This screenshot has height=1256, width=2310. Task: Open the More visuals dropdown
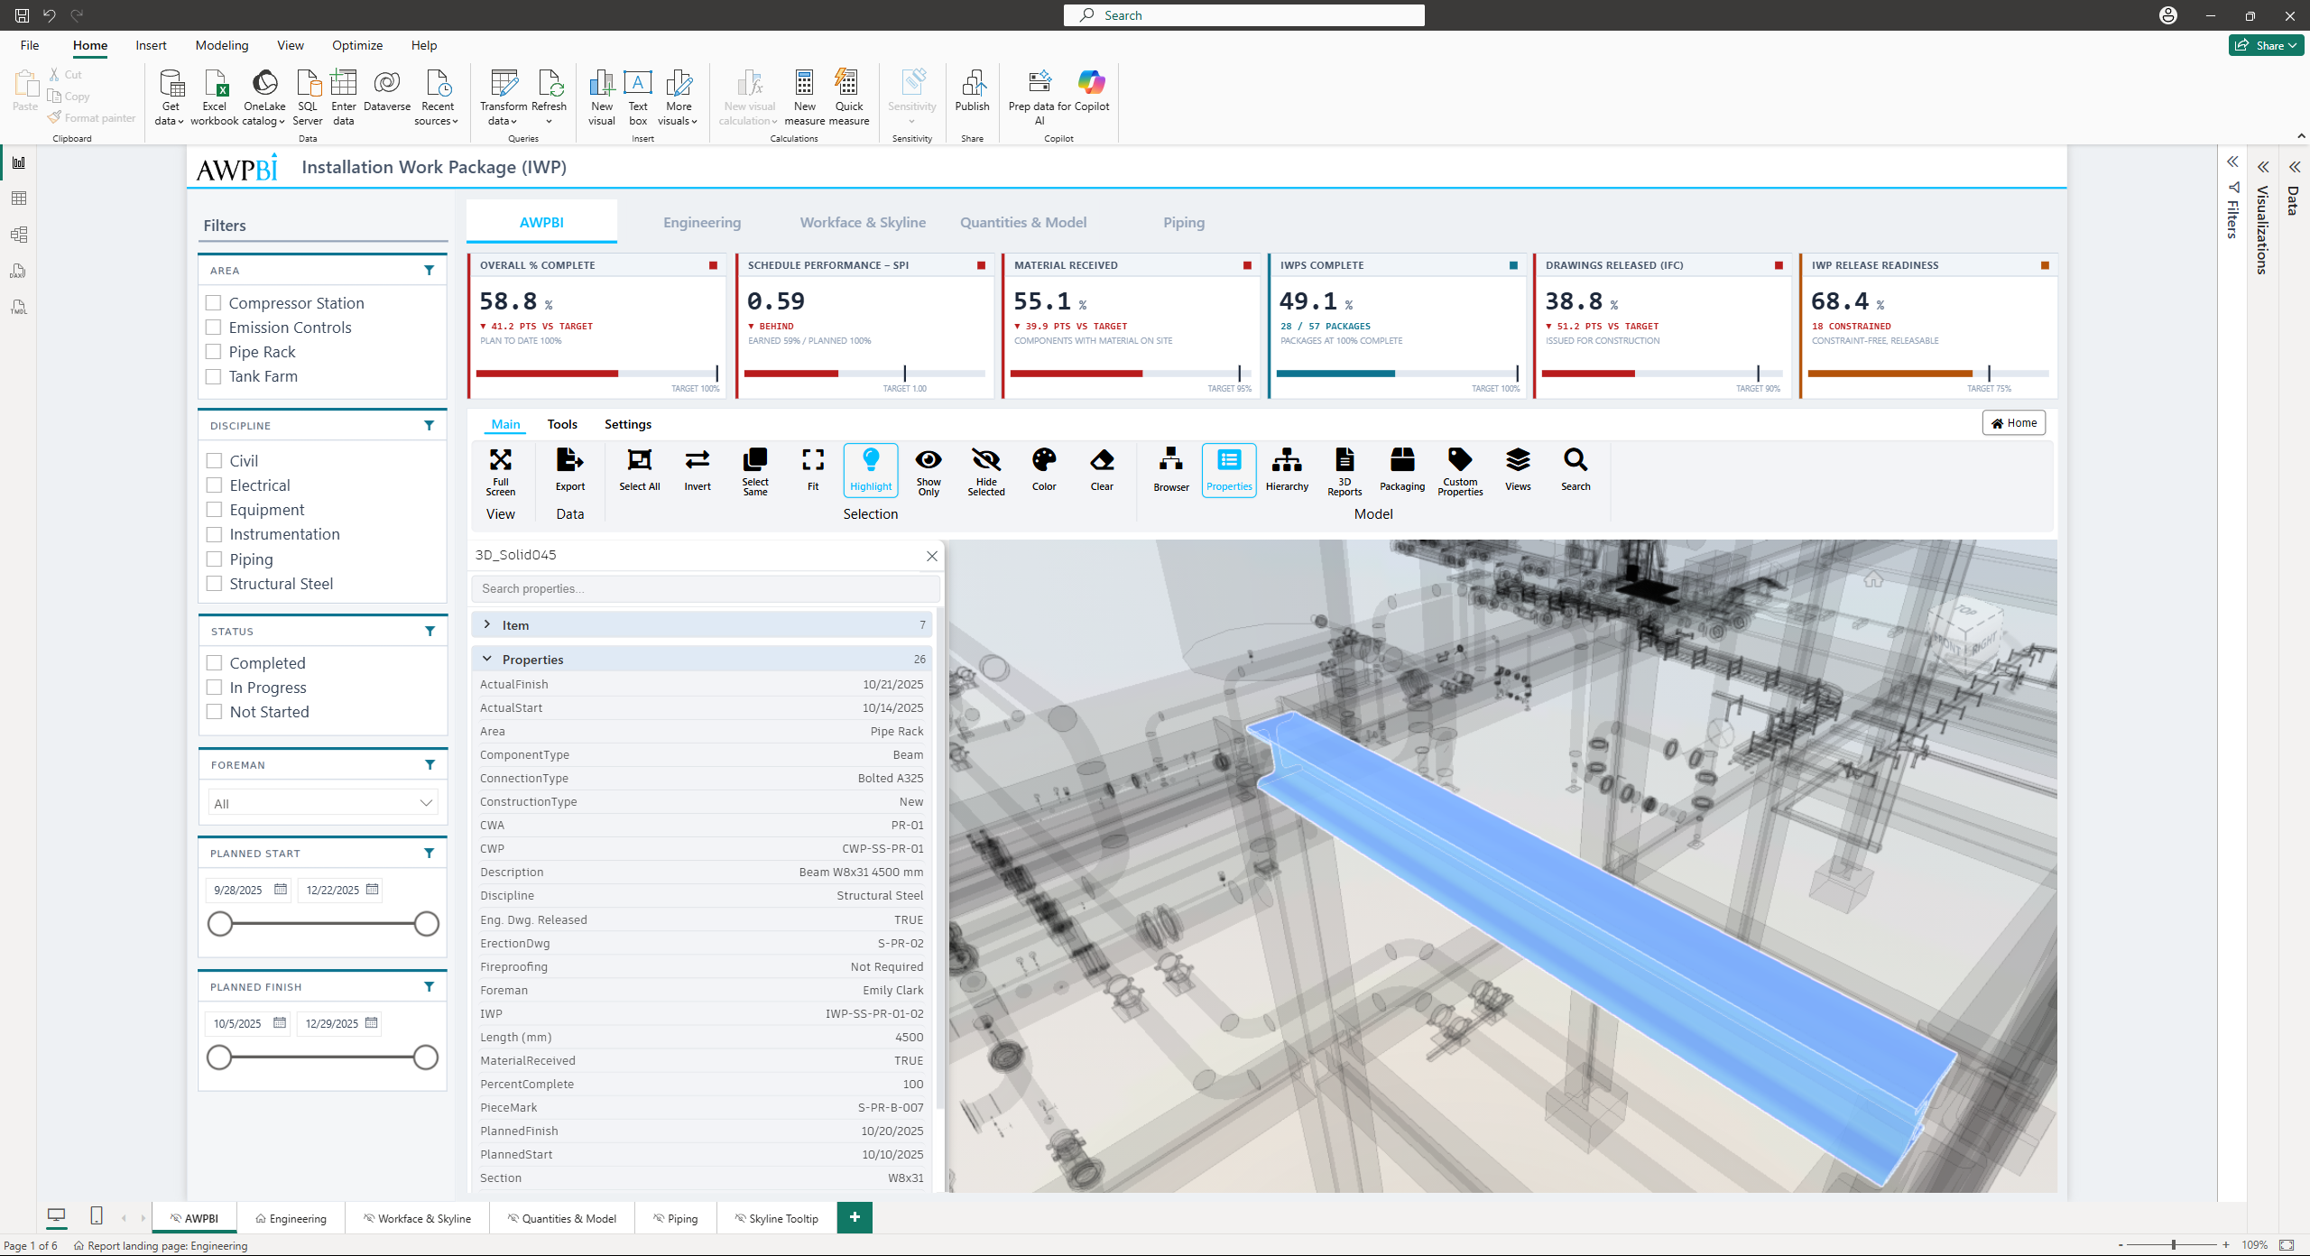click(678, 97)
